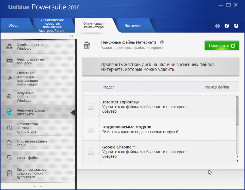Open the help question mark icon
The image size is (245, 190).
(217, 26)
